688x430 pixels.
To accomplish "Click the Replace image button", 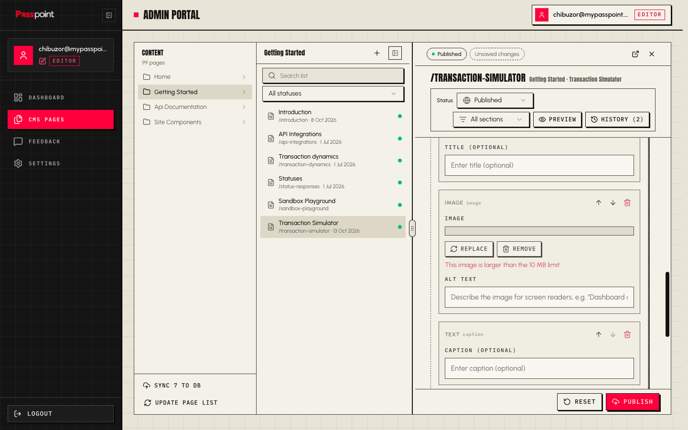I will 469,249.
